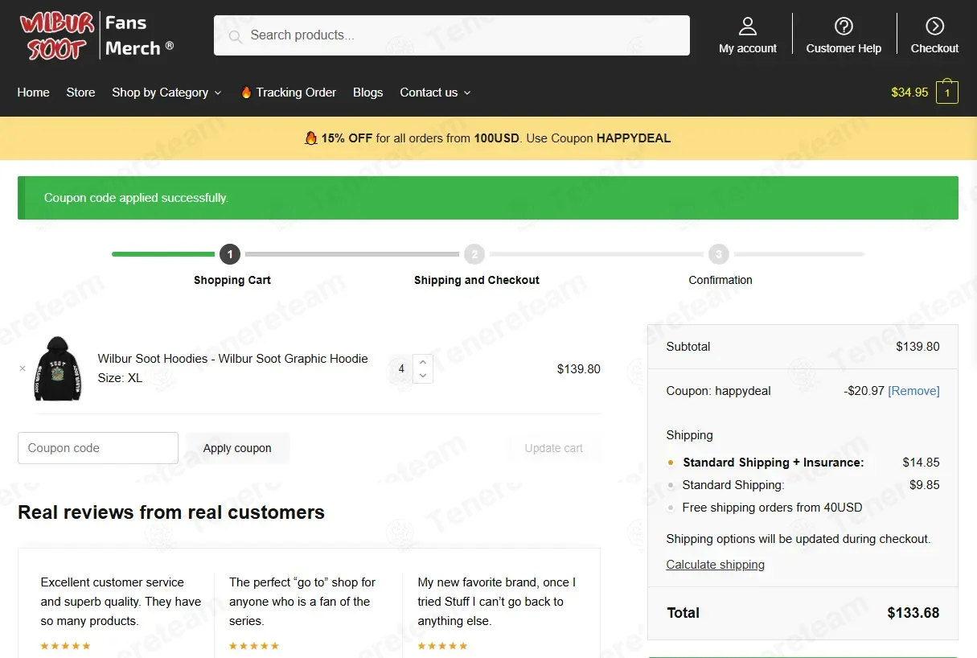Go to Home page
This screenshot has height=658, width=977.
tap(33, 93)
